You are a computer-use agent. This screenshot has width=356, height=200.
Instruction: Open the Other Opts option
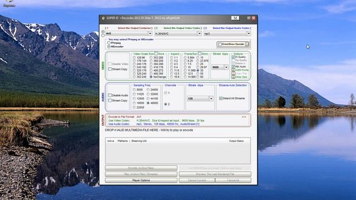click(234, 77)
